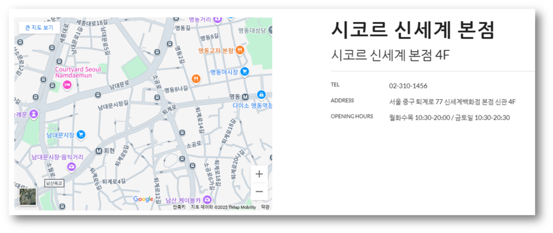Select the 남대문시장 음식거리 camera pin
553x233 pixels.
tap(72, 166)
